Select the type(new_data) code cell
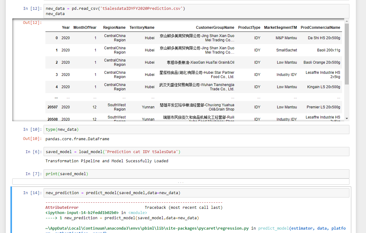The width and height of the screenshot is (366, 233). click(x=123, y=129)
